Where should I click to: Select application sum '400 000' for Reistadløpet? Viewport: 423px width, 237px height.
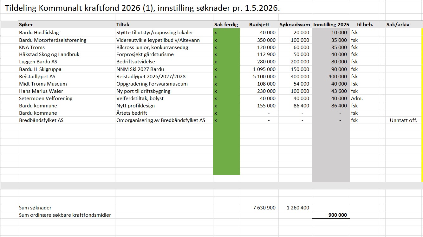(300, 76)
